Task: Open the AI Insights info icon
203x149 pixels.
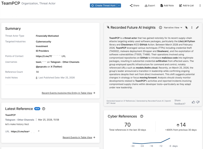Action: click(x=161, y=27)
